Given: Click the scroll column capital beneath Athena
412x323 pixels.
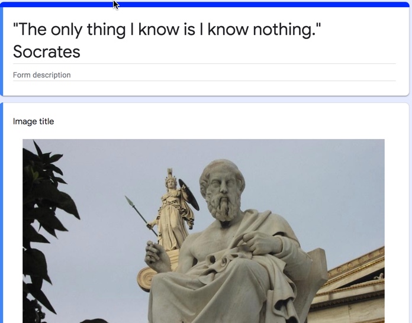Looking at the screenshot, I should coord(147,279).
